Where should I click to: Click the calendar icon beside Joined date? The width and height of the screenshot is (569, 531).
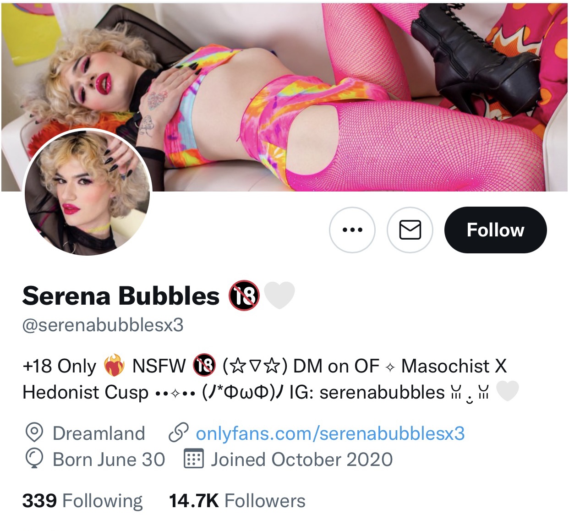point(193,459)
